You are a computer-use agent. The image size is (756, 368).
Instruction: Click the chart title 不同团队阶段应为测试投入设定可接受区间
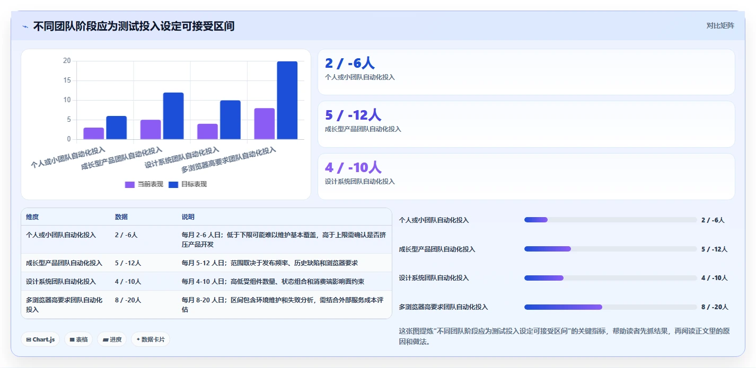tap(134, 26)
